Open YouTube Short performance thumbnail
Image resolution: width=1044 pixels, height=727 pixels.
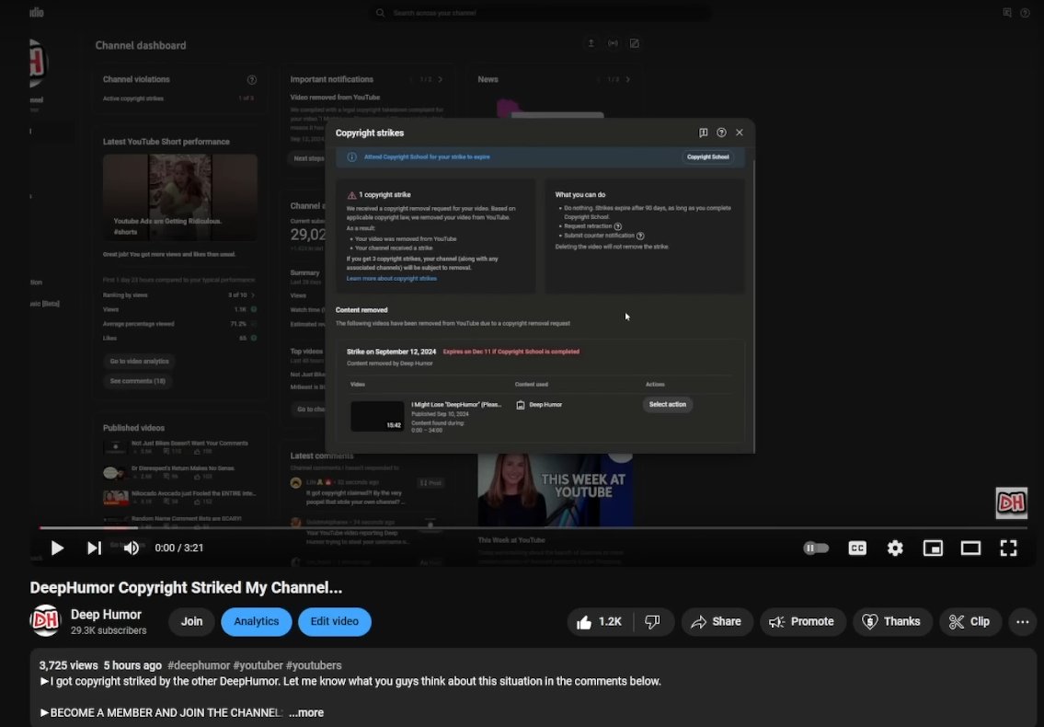179,197
